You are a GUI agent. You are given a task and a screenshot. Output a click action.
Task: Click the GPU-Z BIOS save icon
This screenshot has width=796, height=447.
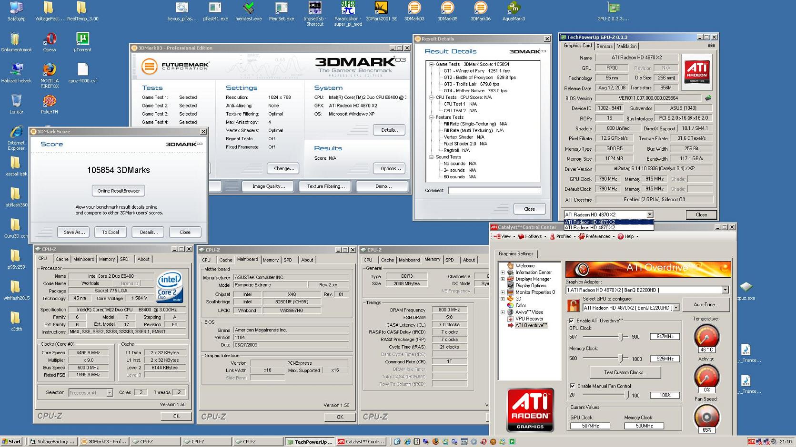tap(708, 98)
